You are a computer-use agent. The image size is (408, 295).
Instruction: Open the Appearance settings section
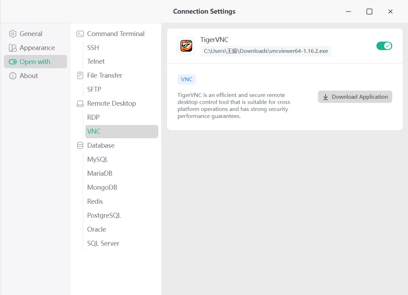coord(35,48)
